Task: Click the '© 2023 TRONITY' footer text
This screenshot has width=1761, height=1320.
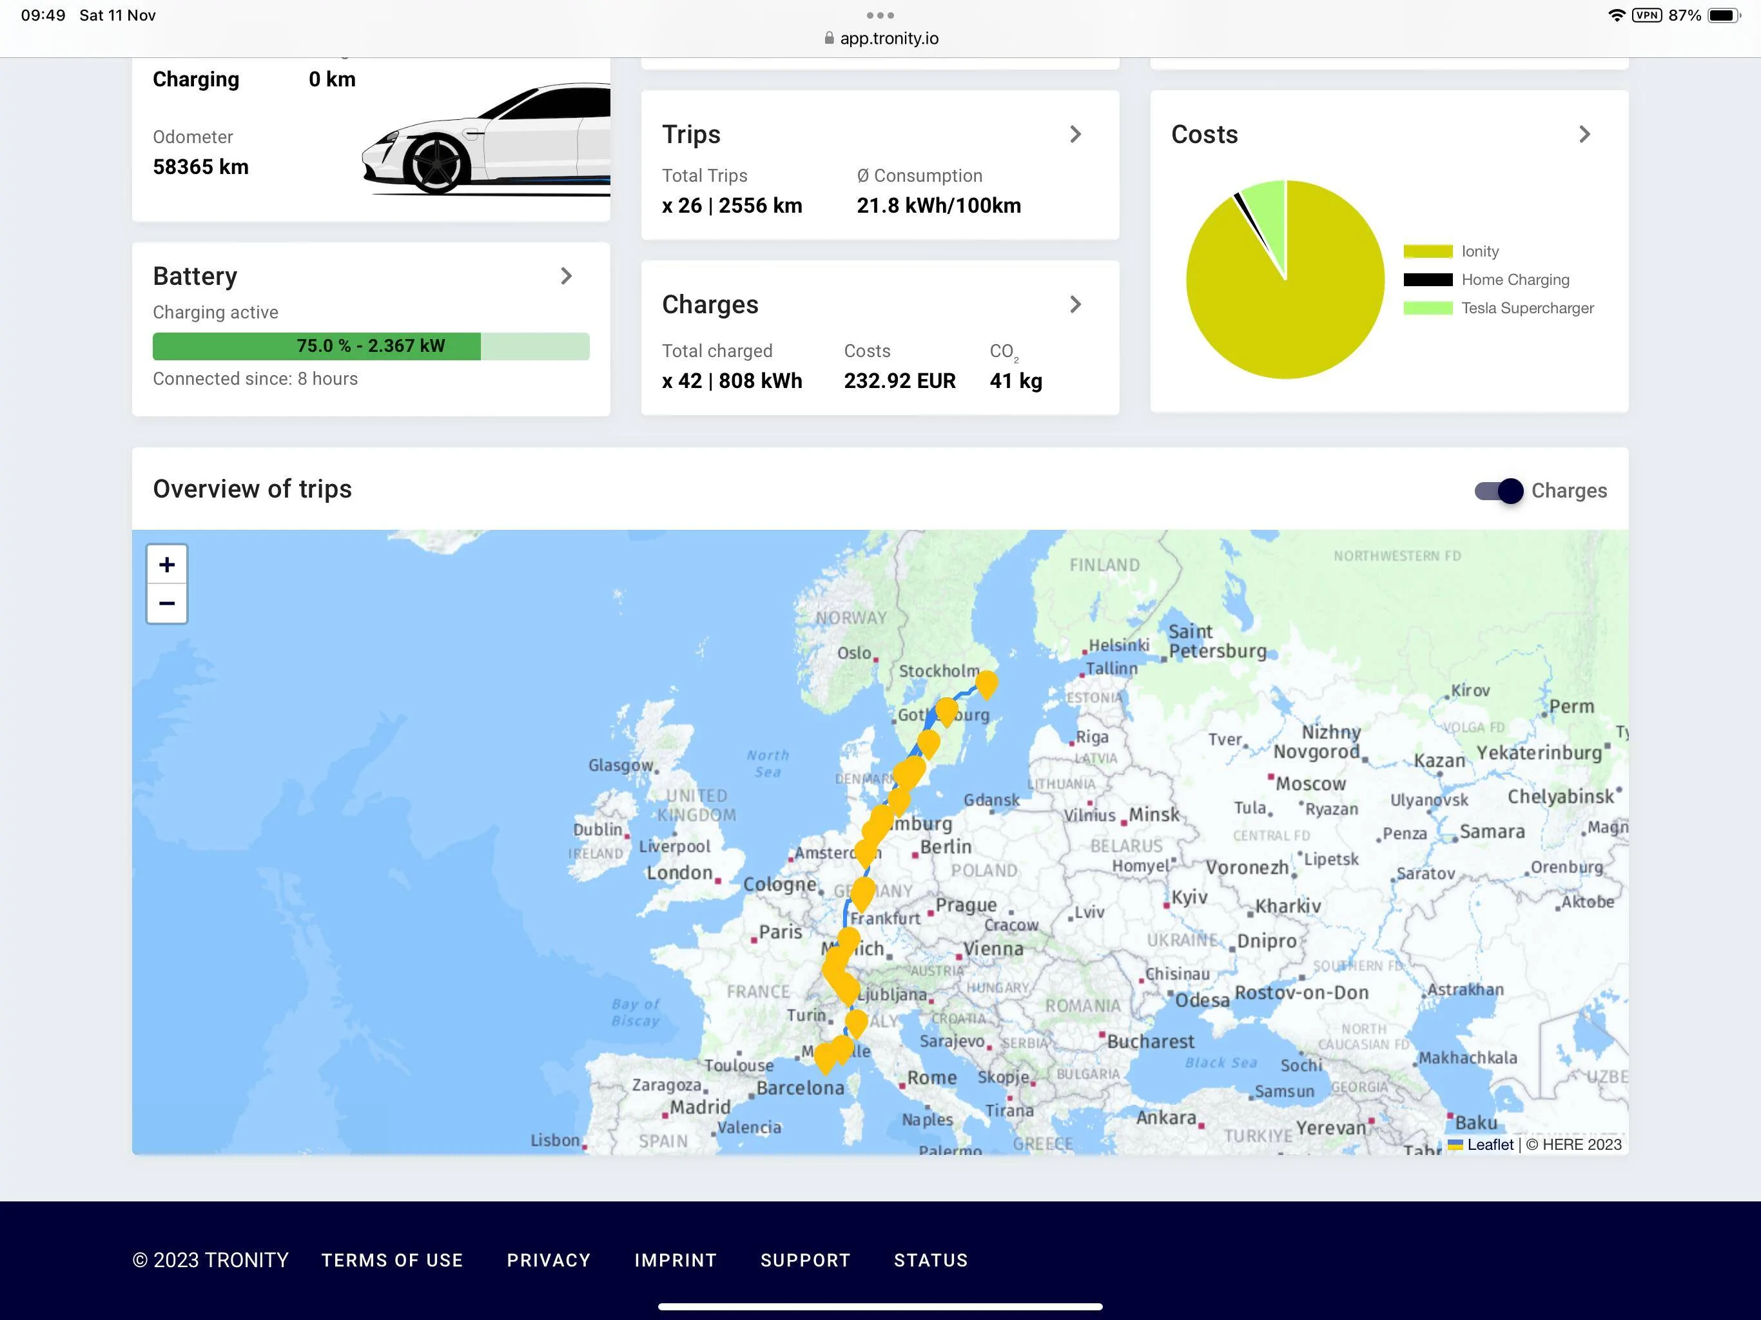Action: click(x=210, y=1260)
